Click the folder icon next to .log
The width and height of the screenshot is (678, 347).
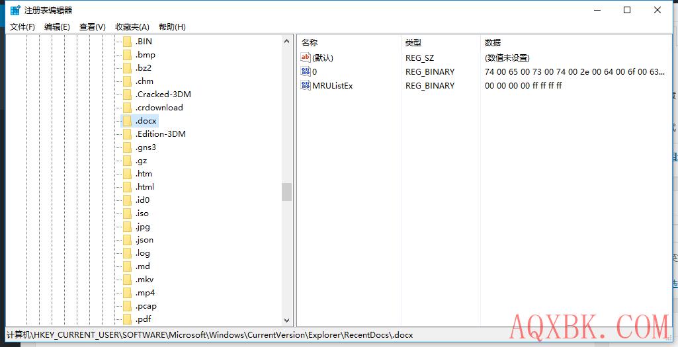coord(127,253)
